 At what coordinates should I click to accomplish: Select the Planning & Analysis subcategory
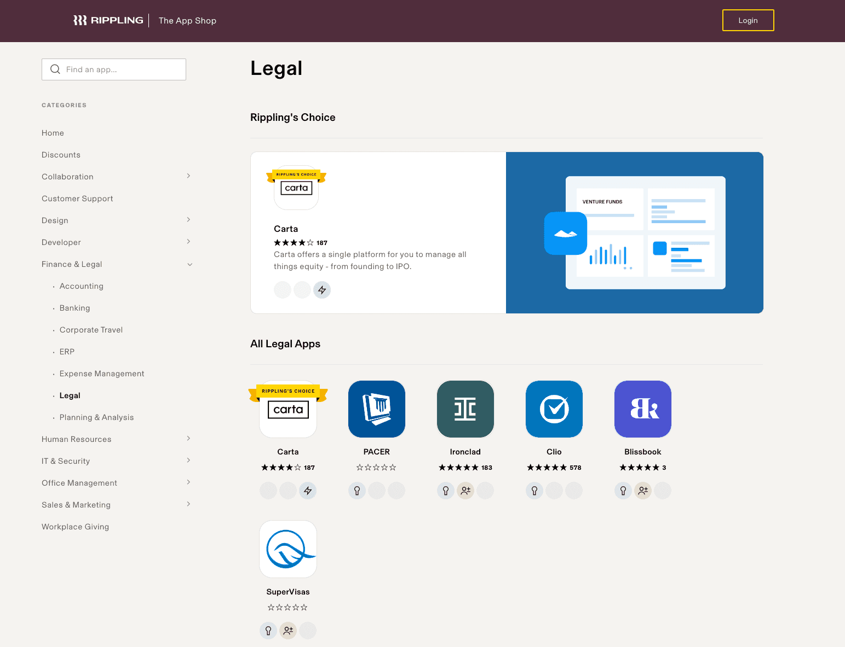96,417
